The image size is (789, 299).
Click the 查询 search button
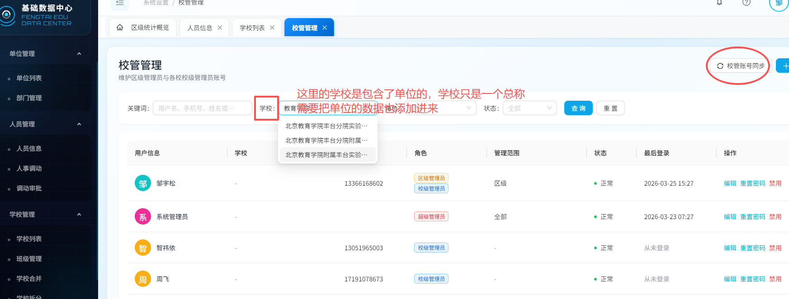click(x=578, y=108)
